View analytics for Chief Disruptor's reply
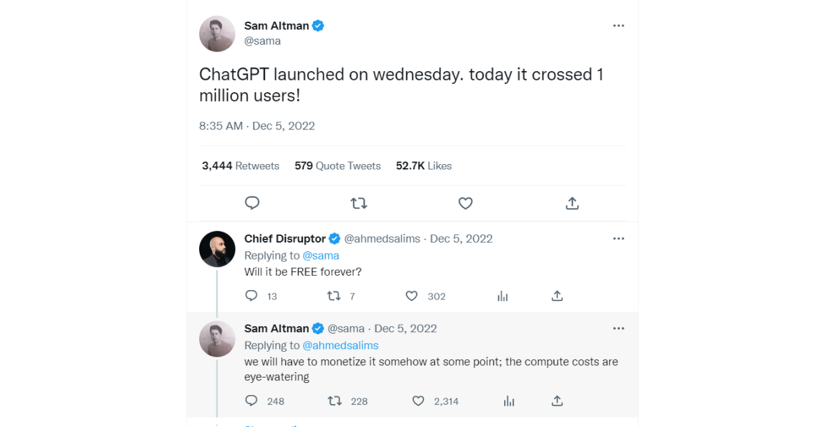Viewport: 813px width, 427px height. 503,296
